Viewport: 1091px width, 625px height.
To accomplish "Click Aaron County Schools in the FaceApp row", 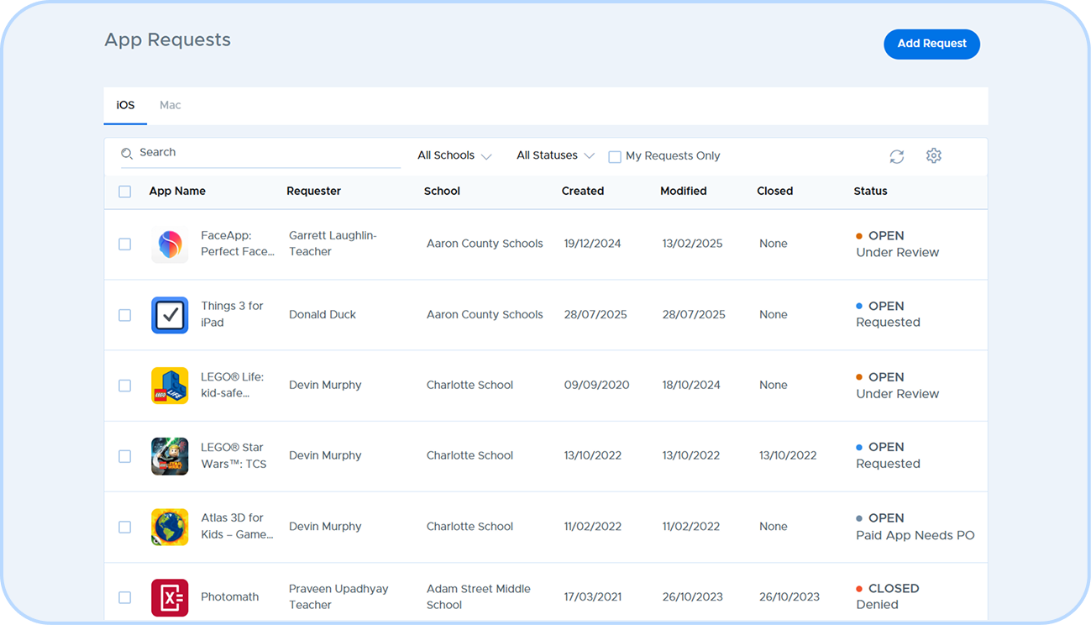I will point(485,244).
